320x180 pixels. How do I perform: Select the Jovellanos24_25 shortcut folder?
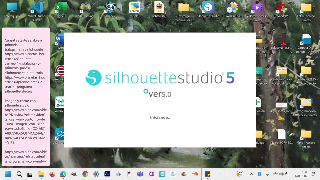(306, 75)
